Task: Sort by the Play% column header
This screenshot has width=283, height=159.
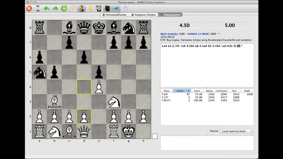Action: tap(247, 91)
